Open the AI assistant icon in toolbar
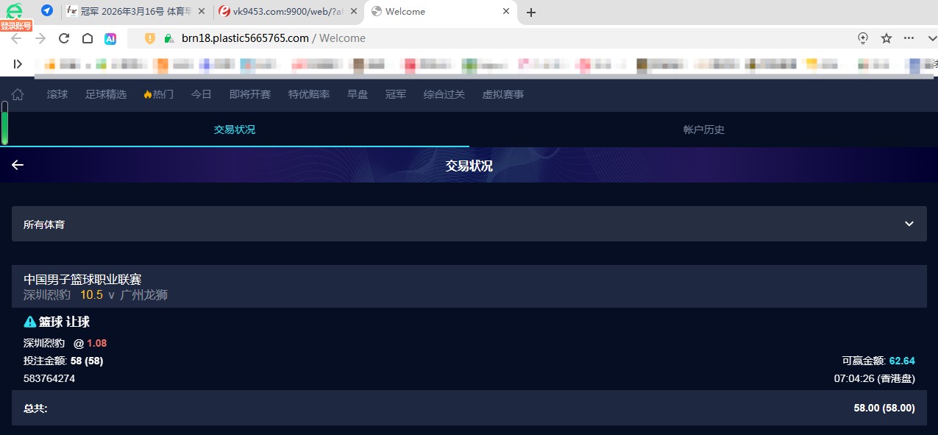Viewport: 938px width, 435px height. coord(110,38)
